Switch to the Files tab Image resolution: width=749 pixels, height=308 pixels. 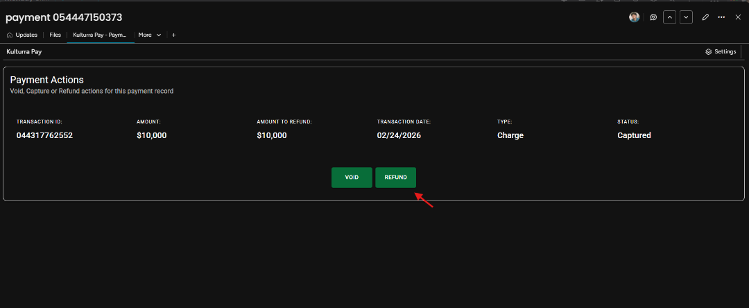coord(55,35)
